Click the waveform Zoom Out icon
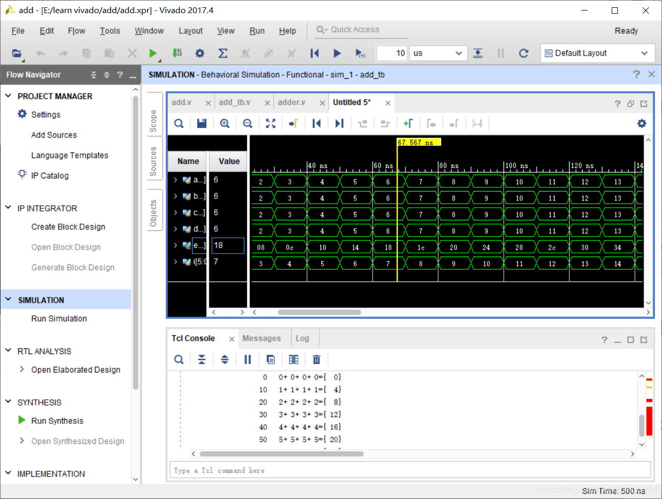 248,123
